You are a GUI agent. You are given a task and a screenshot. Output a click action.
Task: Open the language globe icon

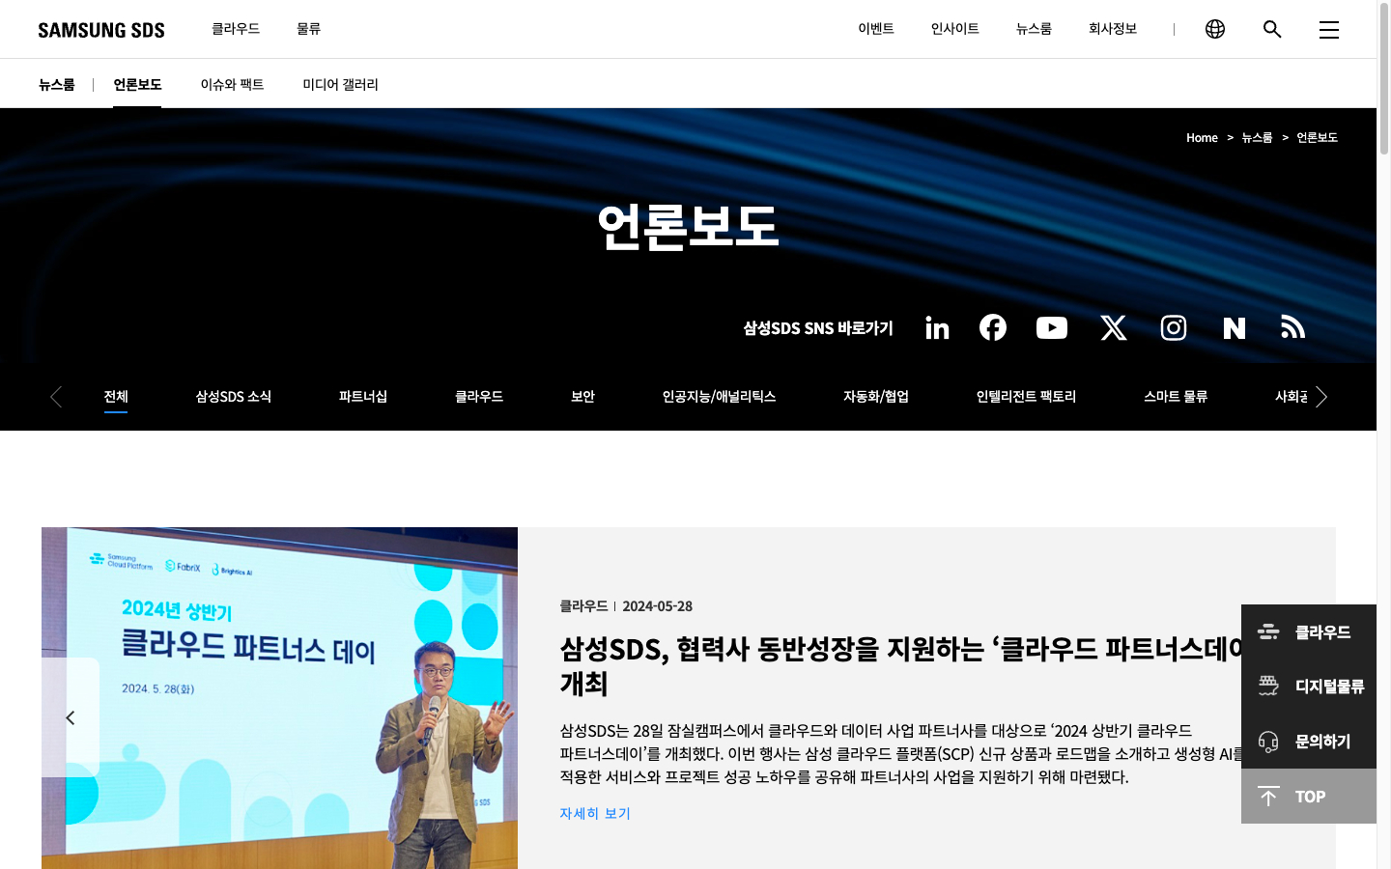(1215, 29)
